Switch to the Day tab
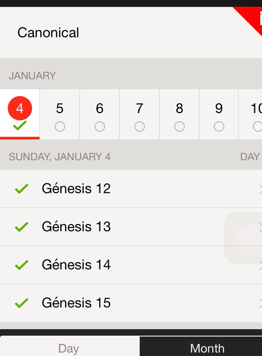 (x=69, y=348)
